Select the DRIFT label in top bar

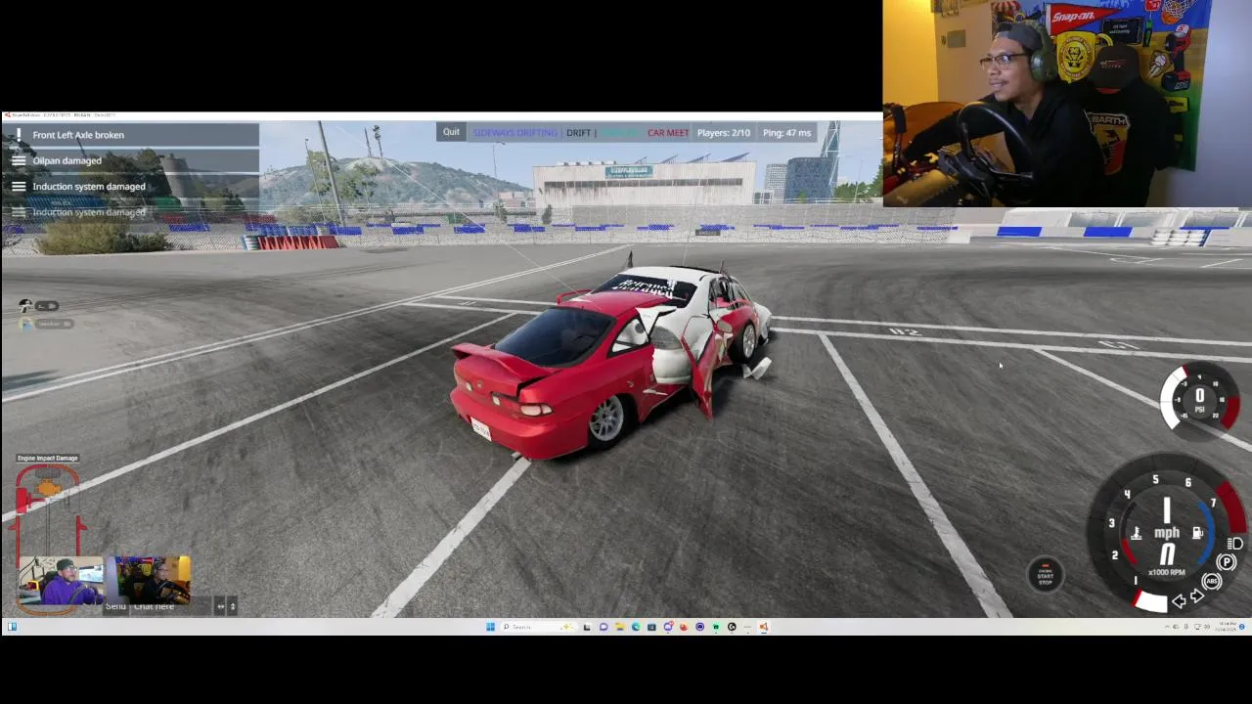click(x=578, y=133)
